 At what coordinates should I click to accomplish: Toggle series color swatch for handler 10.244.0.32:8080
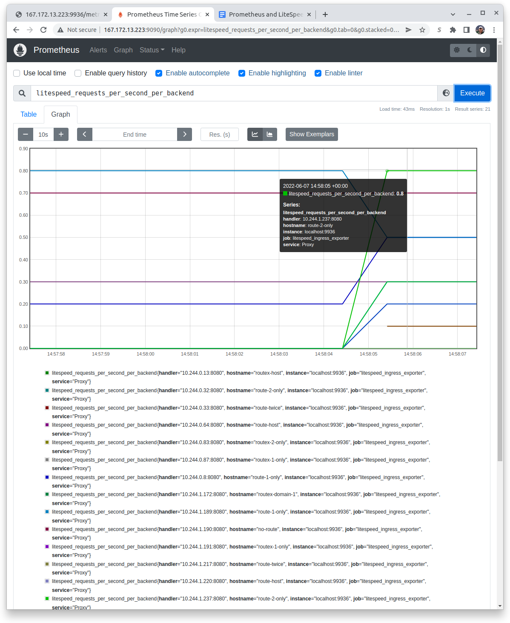(47, 390)
